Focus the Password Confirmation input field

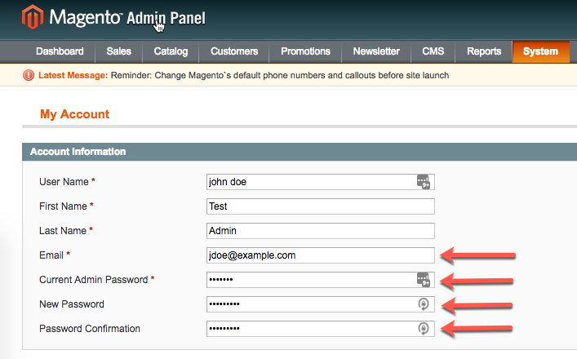310,329
